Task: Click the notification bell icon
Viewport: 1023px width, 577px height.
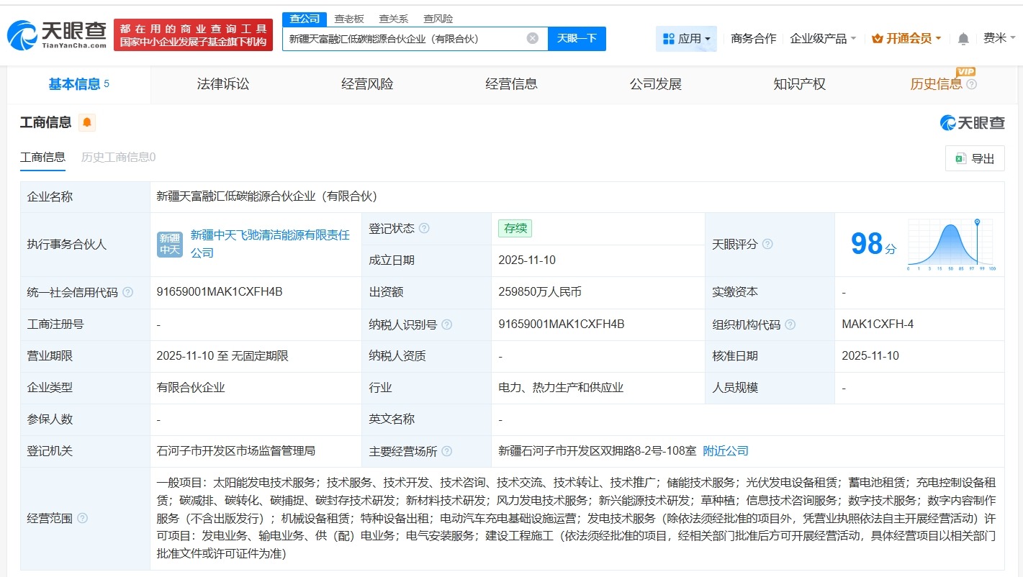Action: pyautogui.click(x=963, y=38)
